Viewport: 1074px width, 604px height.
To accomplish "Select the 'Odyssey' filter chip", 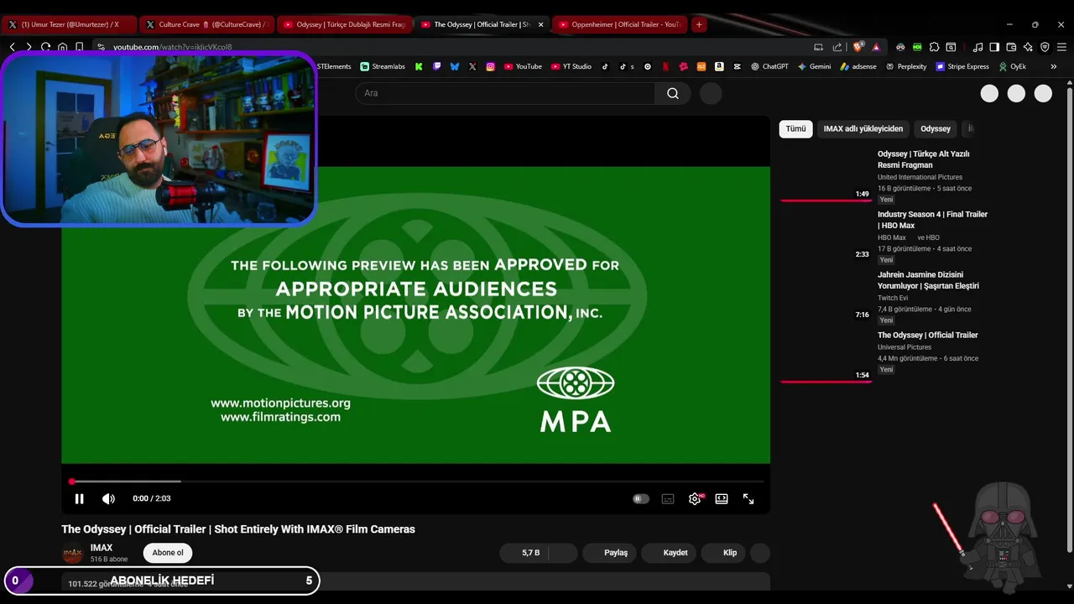I will (936, 128).
